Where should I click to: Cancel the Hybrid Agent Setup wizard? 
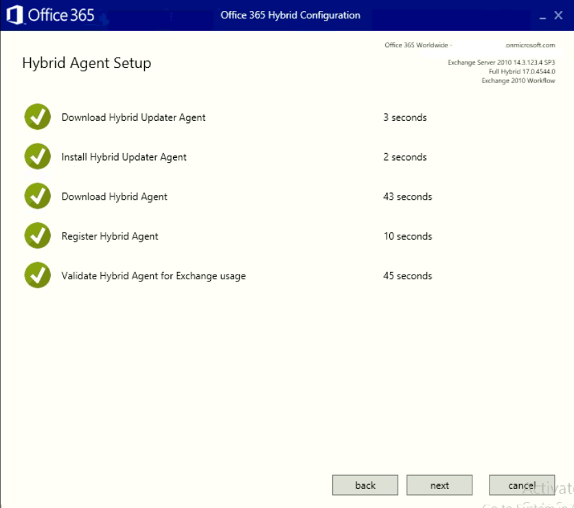(x=522, y=485)
